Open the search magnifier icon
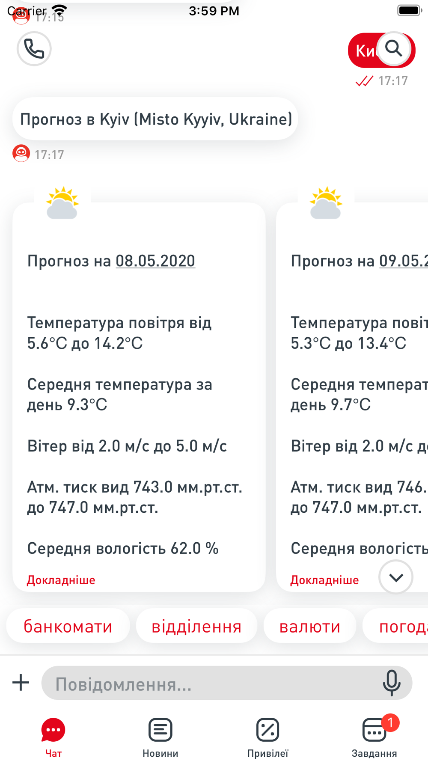The height and width of the screenshot is (761, 428). coord(394,49)
